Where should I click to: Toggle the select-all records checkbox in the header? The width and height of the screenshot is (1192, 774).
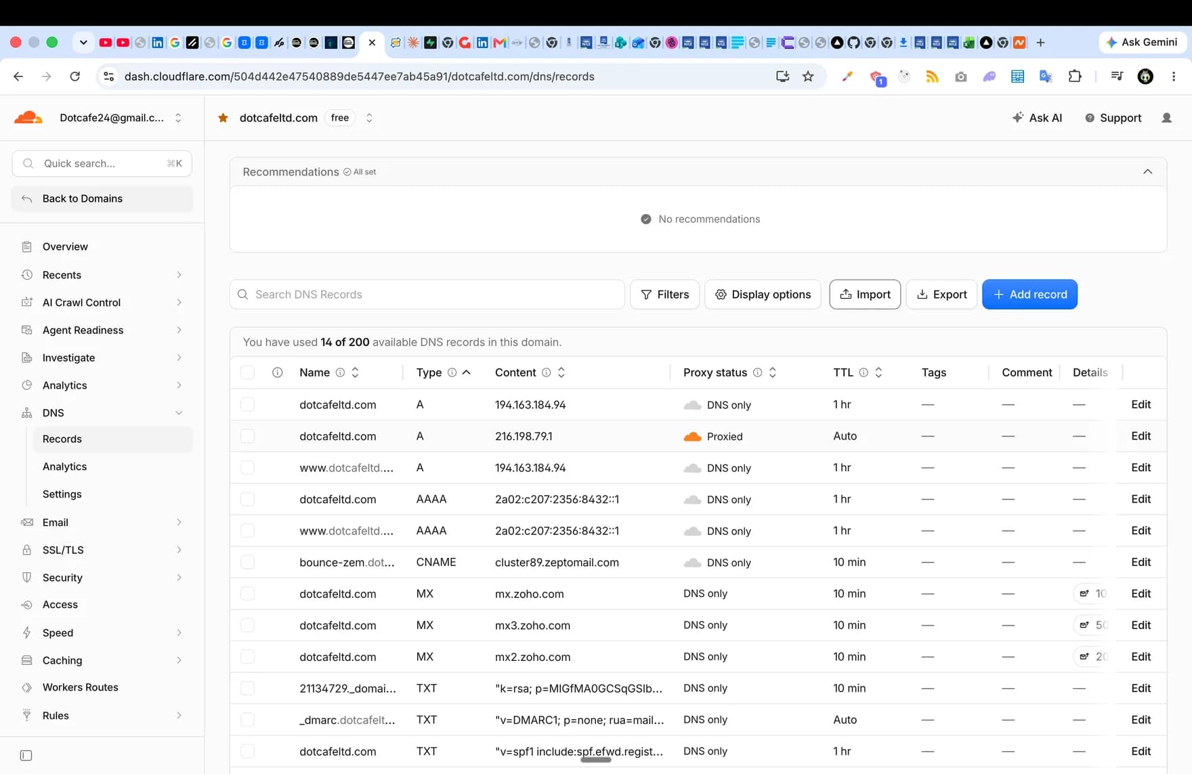coord(248,372)
